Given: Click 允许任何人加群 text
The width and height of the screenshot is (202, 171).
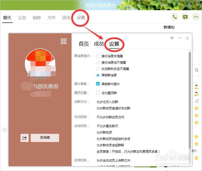Looking at the screenshot, I should [x=107, y=102].
